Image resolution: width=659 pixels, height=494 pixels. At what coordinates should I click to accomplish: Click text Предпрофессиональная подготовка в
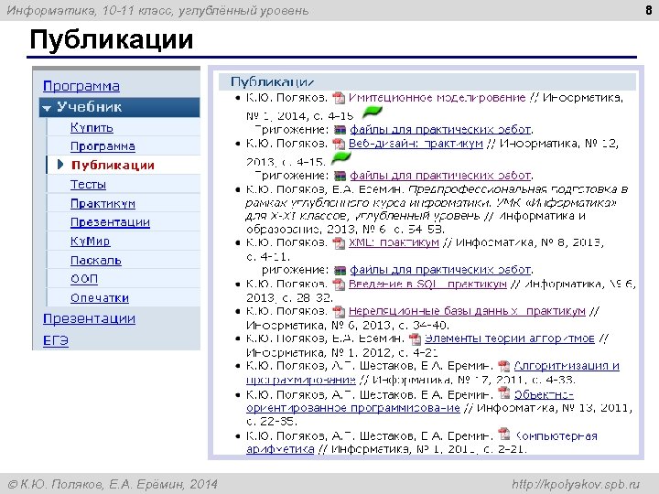point(518,189)
